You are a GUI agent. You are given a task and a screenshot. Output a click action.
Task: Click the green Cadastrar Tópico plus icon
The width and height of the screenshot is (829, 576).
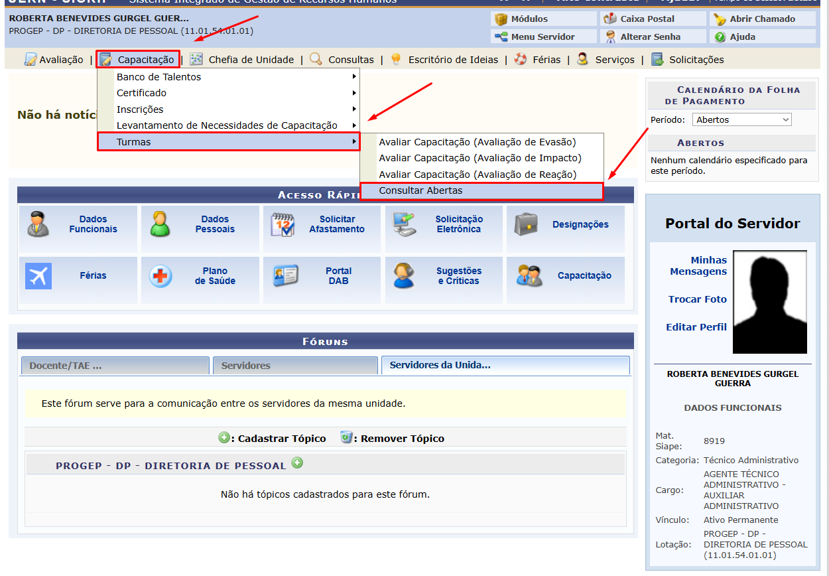224,438
